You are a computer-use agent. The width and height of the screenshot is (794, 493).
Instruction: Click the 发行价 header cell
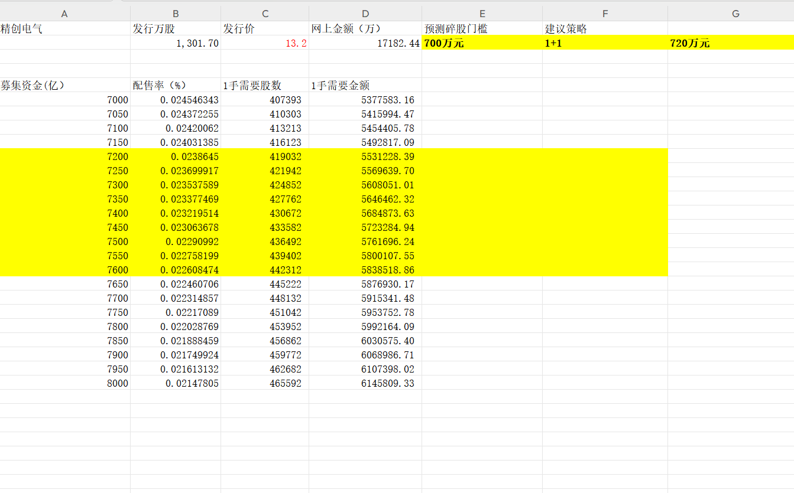coord(265,28)
